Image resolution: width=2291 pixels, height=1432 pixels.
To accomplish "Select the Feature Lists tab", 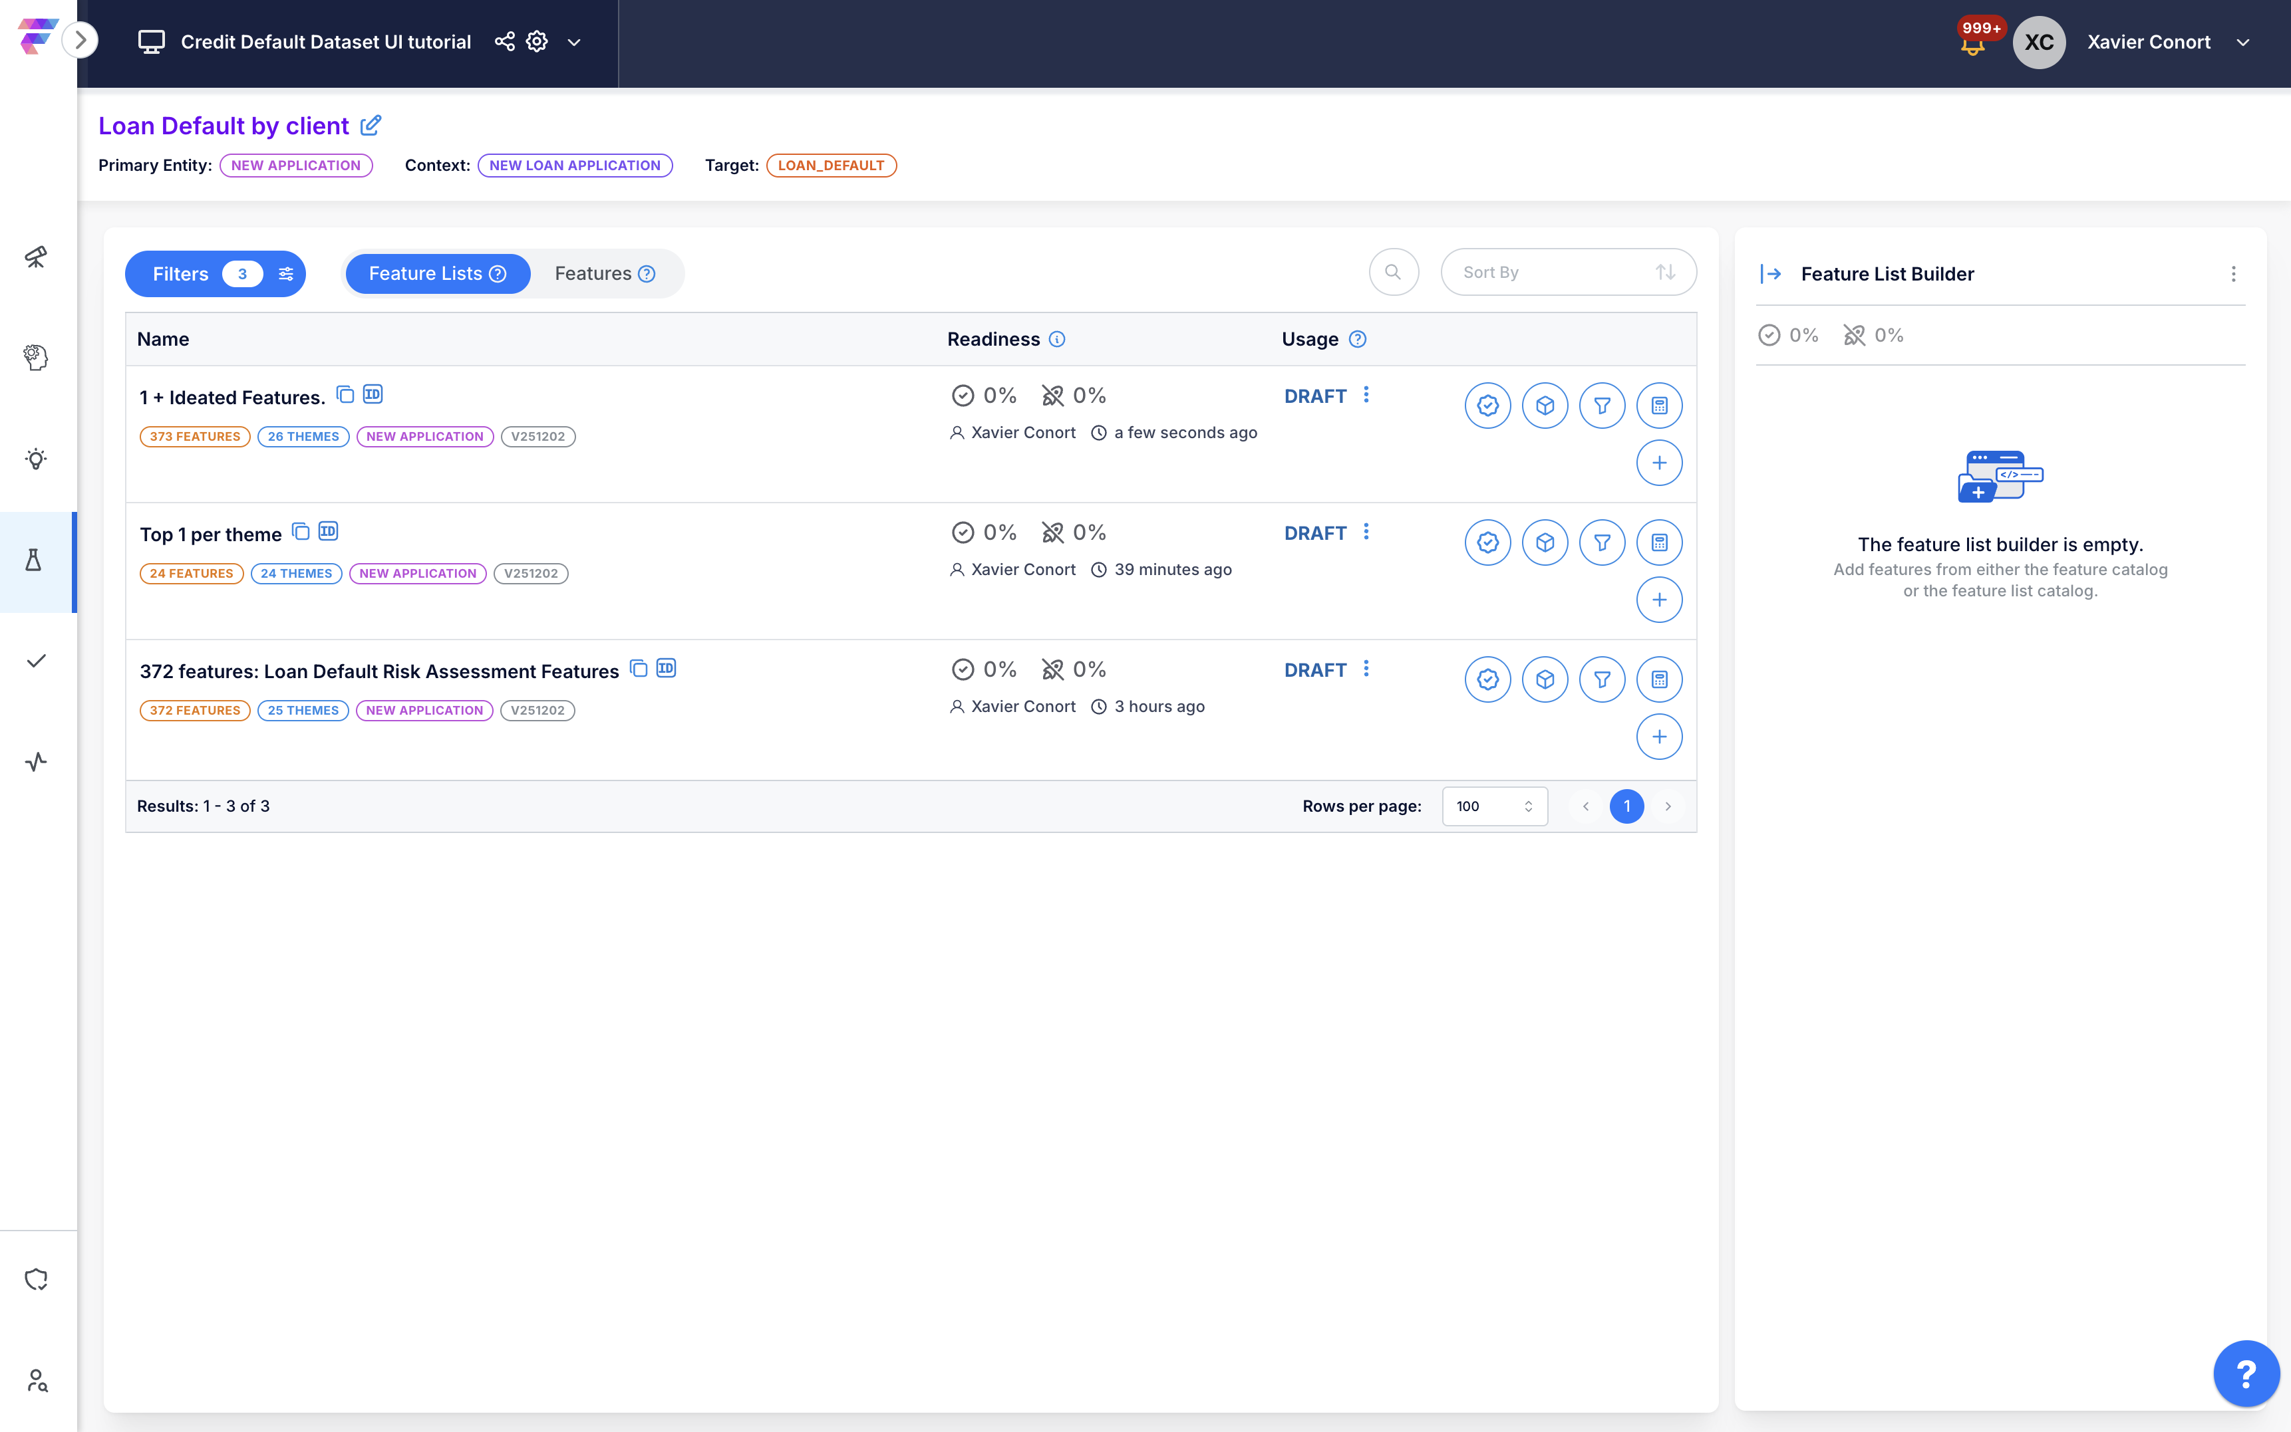I will pyautogui.click(x=437, y=274).
